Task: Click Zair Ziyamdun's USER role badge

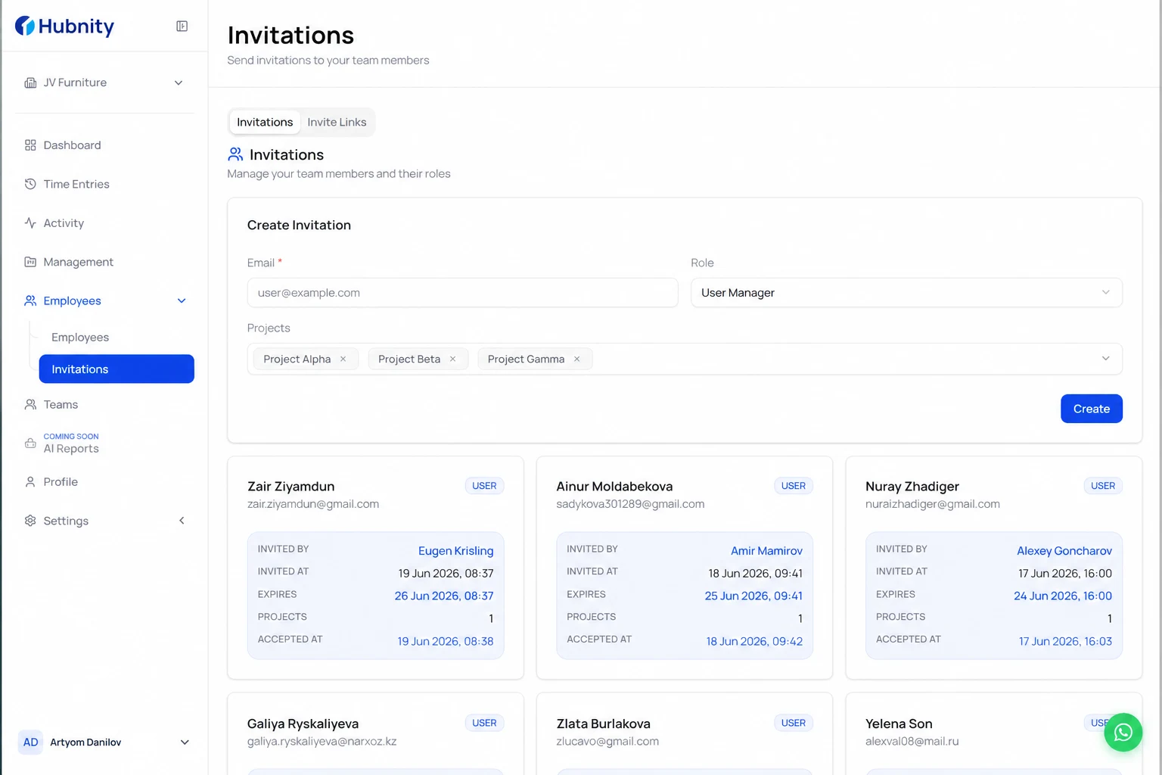Action: [x=484, y=486]
